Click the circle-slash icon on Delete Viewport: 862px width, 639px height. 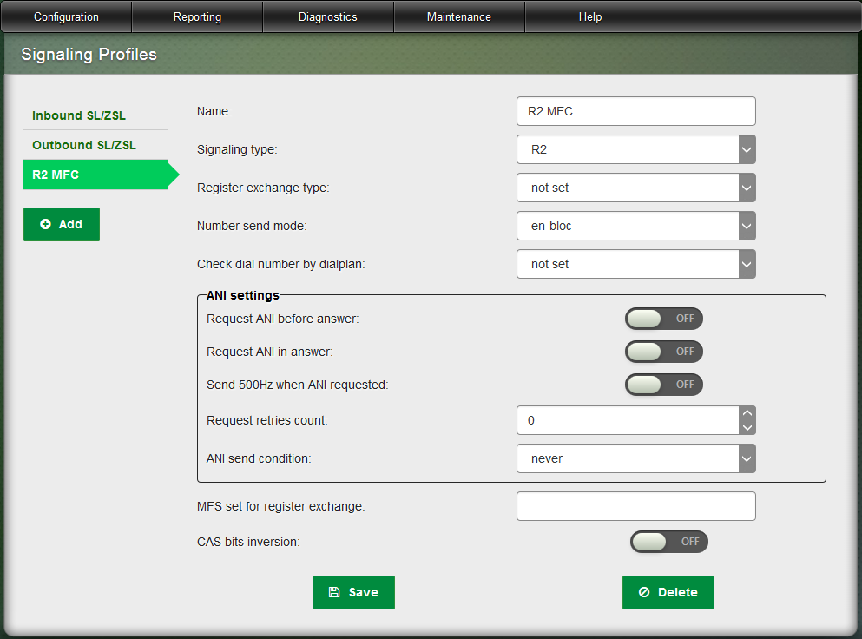tap(644, 592)
